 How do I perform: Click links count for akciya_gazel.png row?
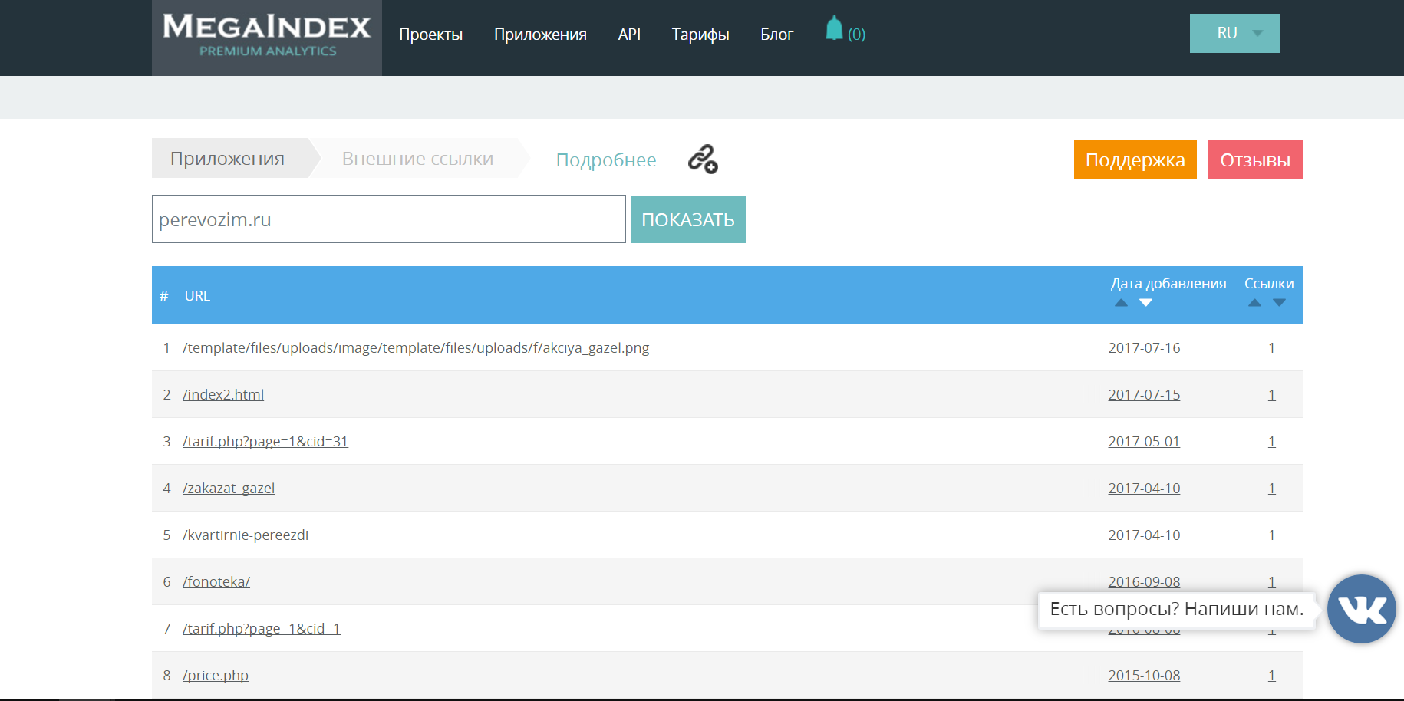[1271, 348]
